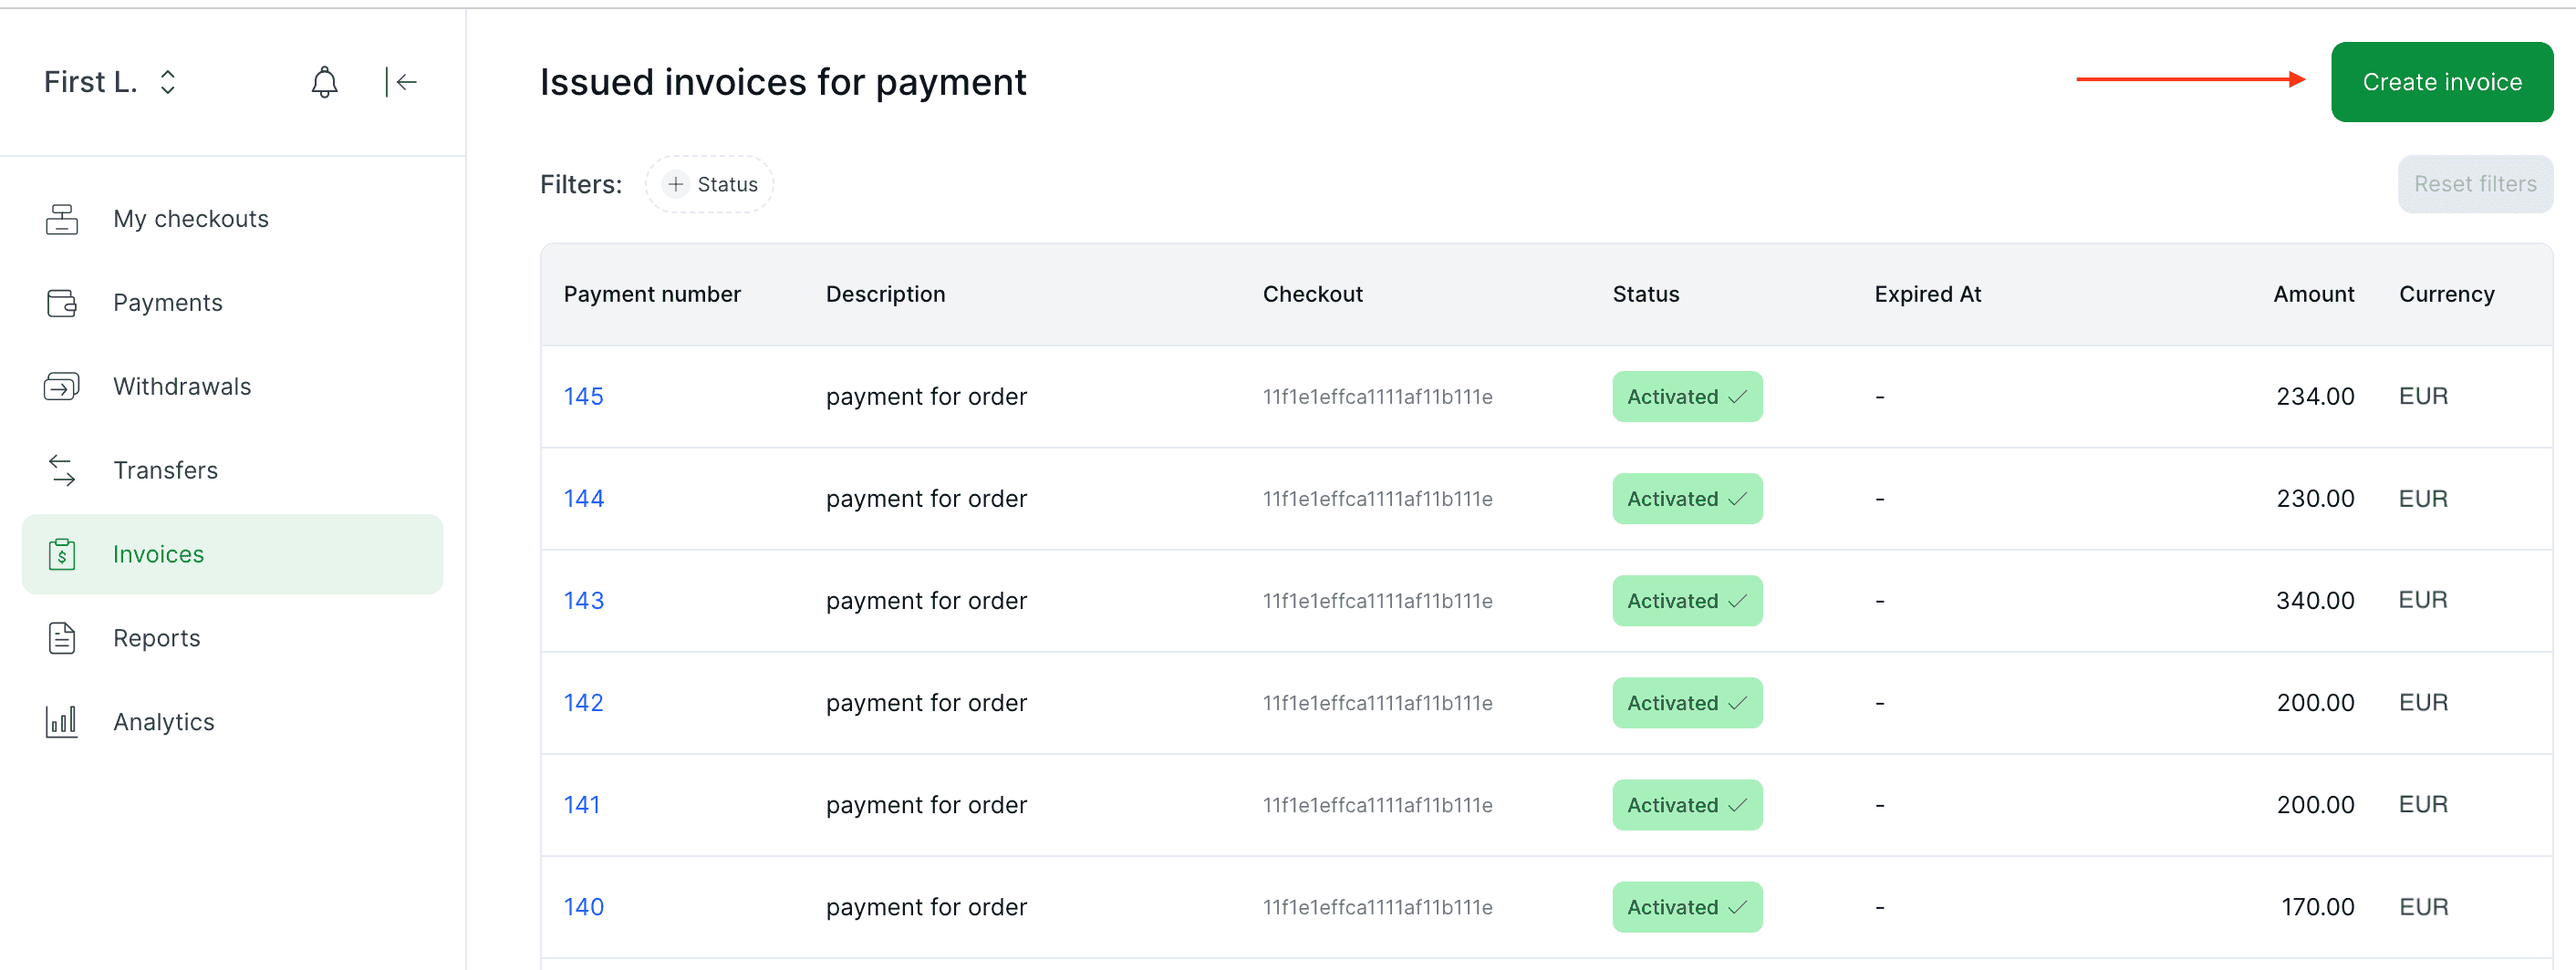The image size is (2576, 970).
Task: Click the Reports document icon
Action: tap(62, 637)
